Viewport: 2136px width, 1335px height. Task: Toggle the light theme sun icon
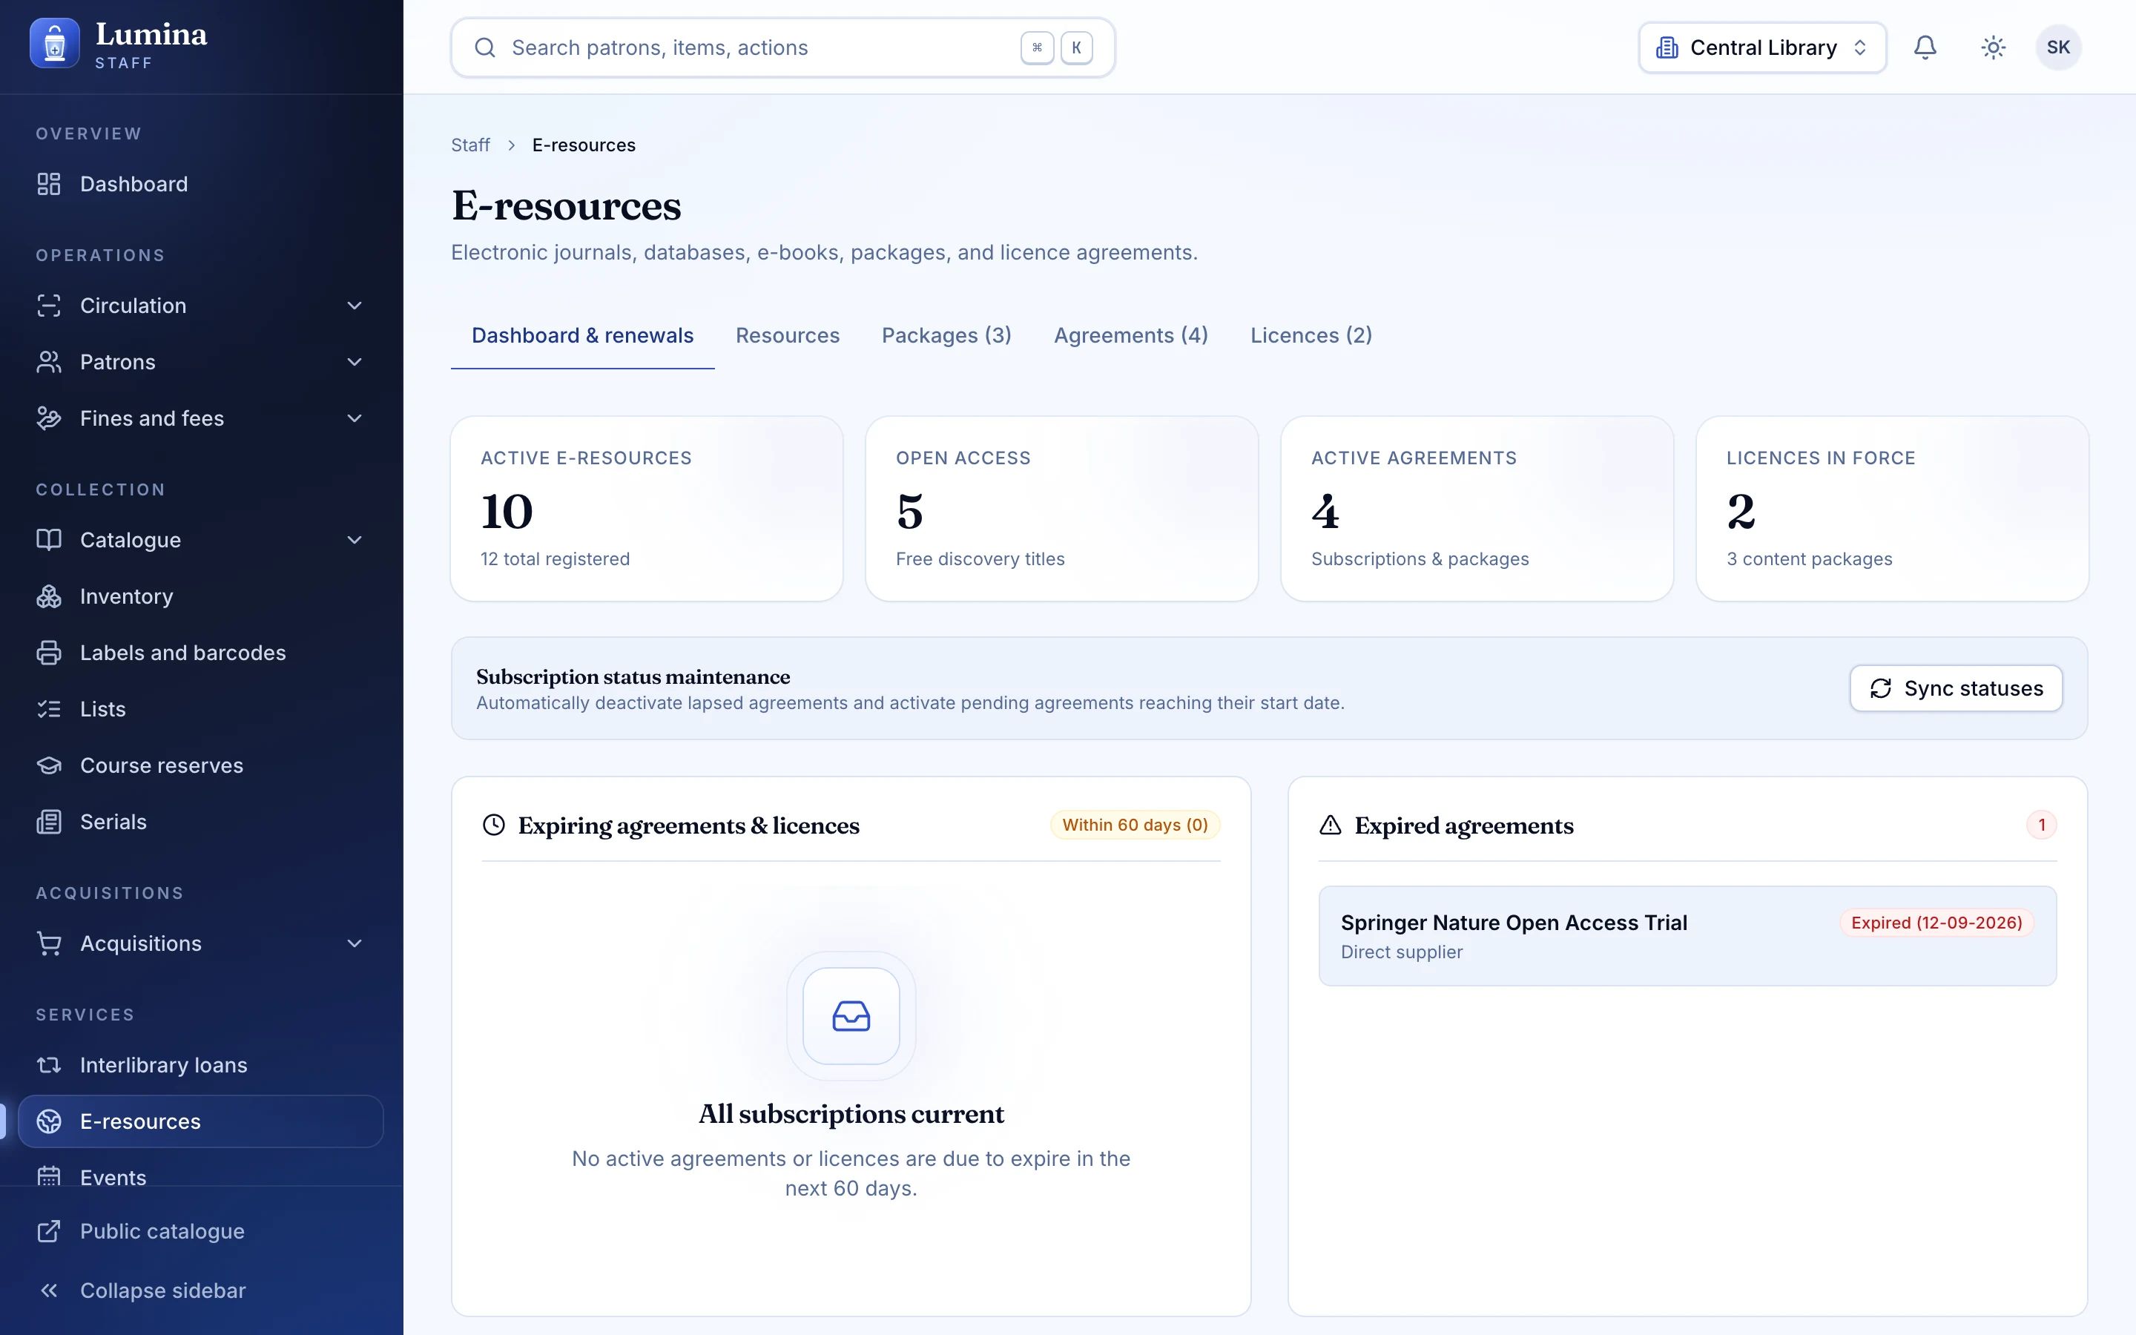[x=1993, y=47]
